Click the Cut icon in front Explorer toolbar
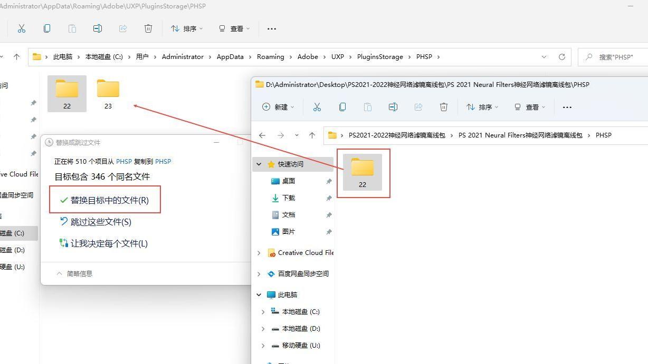The width and height of the screenshot is (648, 364). pos(317,107)
